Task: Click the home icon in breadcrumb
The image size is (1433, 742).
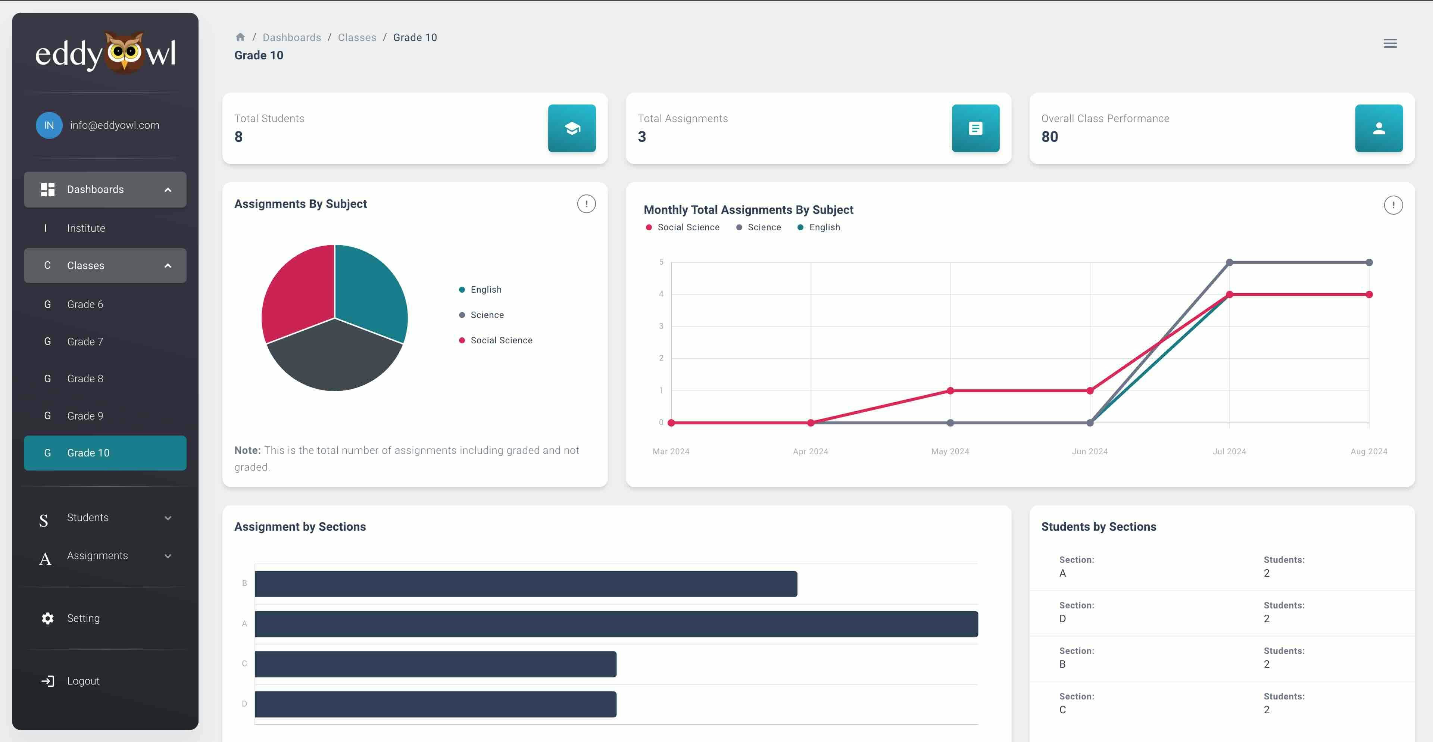Action: click(x=240, y=37)
